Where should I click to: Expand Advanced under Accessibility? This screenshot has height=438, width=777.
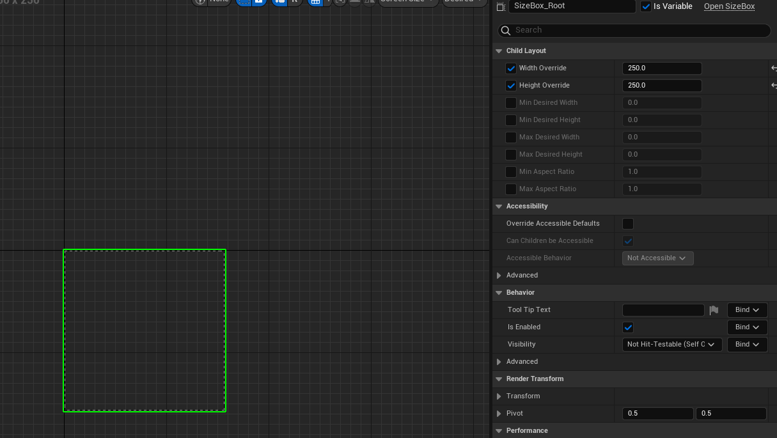tap(499, 275)
